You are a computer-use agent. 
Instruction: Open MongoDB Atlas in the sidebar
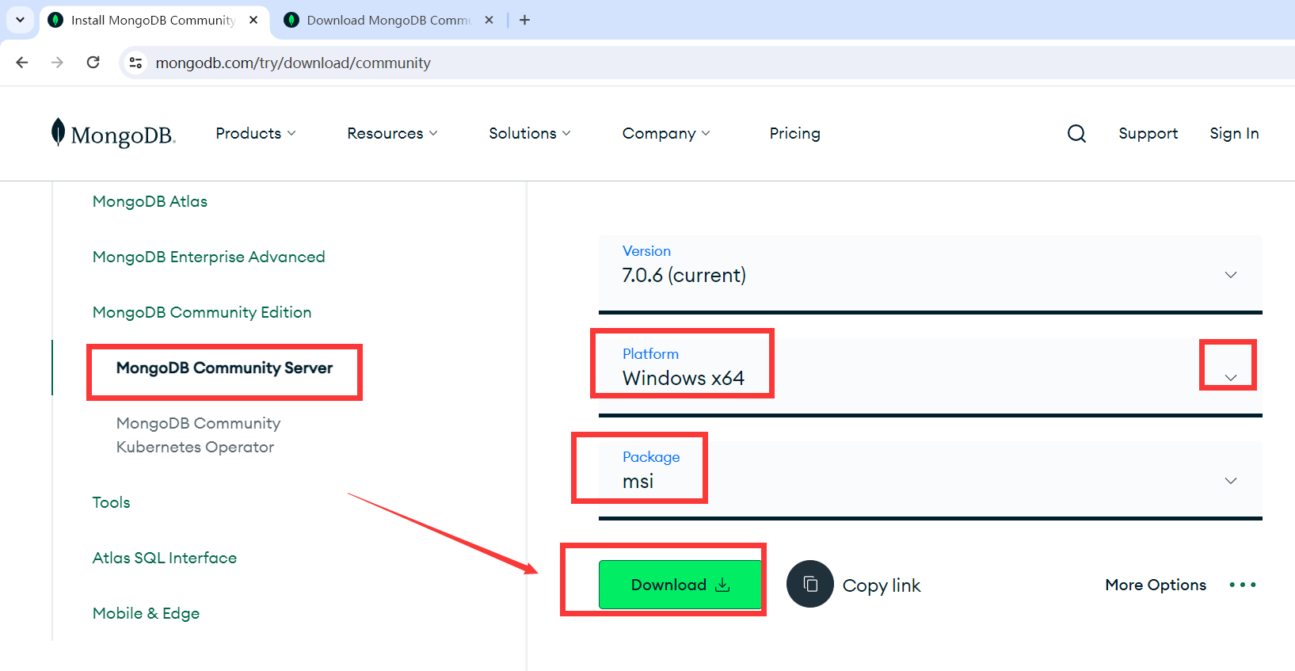[x=150, y=201]
